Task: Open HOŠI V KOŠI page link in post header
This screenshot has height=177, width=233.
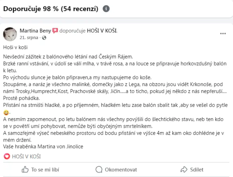Action: click(x=102, y=31)
